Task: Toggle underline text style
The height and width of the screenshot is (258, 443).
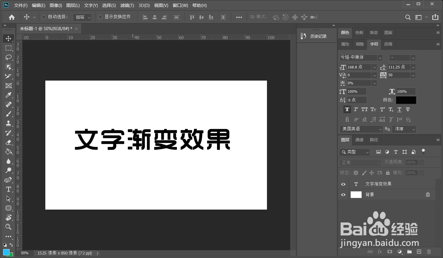Action: coord(399,109)
